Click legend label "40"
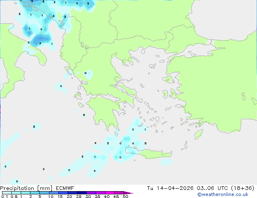The image size is (257, 198). click(x=107, y=196)
